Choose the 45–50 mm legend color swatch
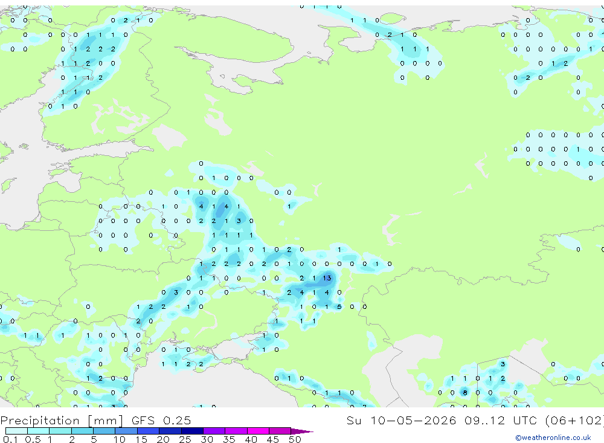This screenshot has height=443, width=604. point(280,431)
